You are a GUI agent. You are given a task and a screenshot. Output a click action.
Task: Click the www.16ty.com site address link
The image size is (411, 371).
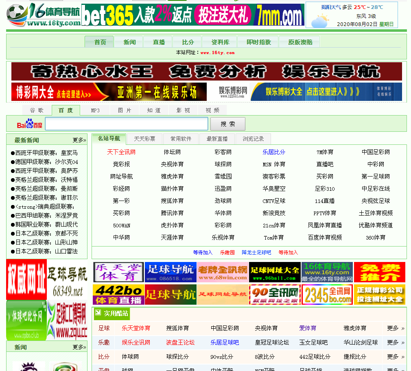tap(218, 52)
